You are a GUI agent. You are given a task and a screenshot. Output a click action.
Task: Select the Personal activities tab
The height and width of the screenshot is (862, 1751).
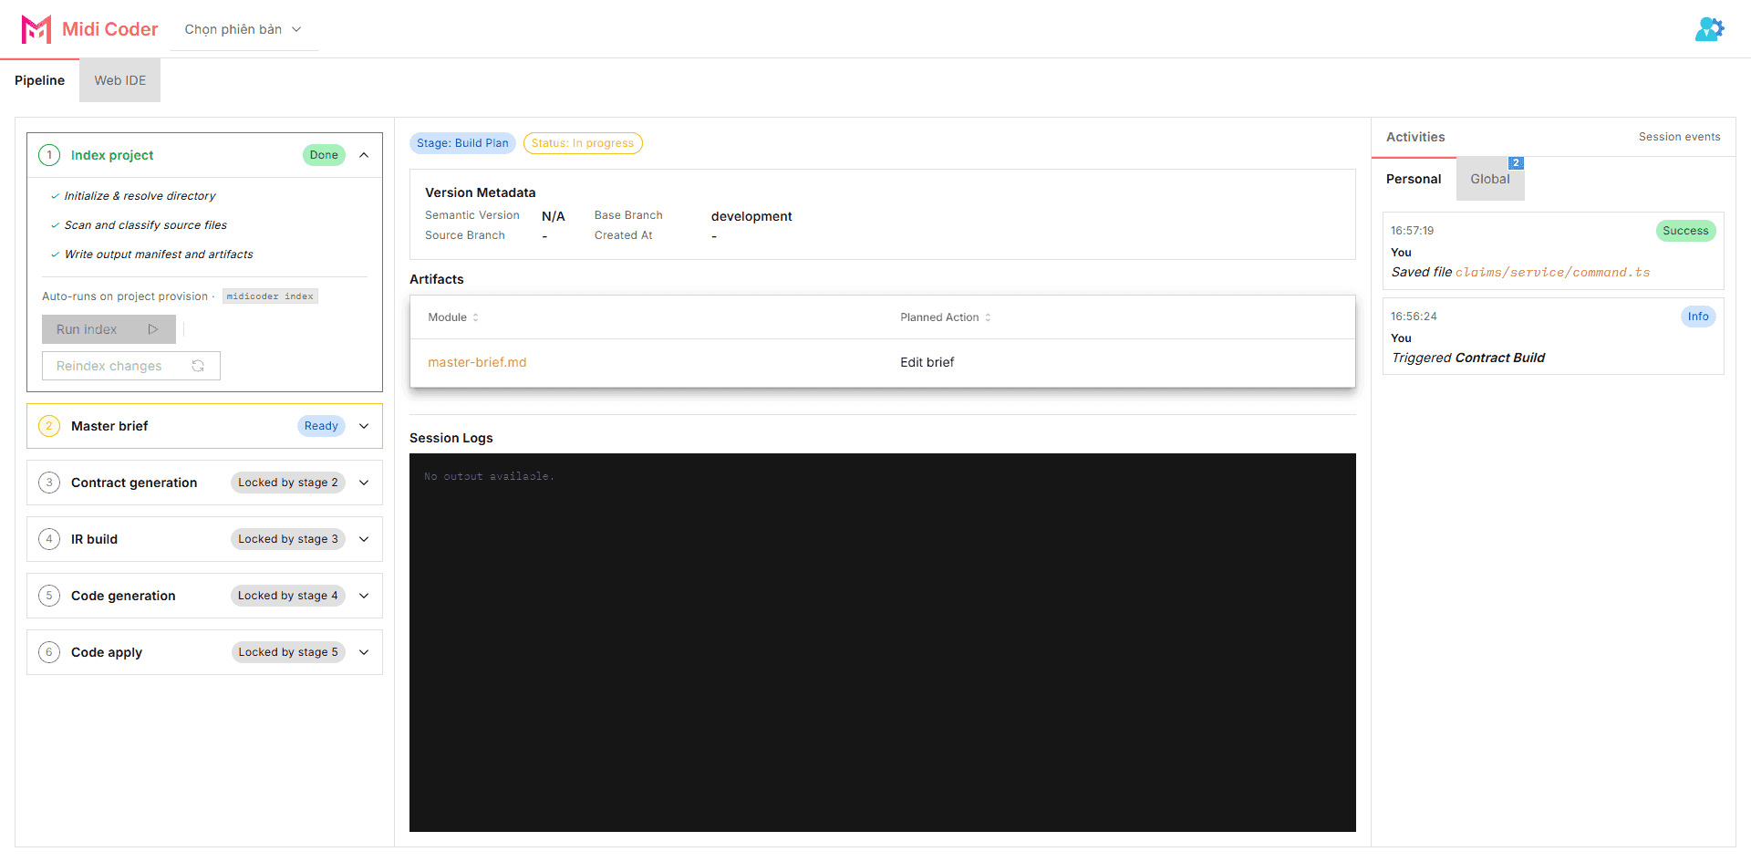click(1414, 179)
